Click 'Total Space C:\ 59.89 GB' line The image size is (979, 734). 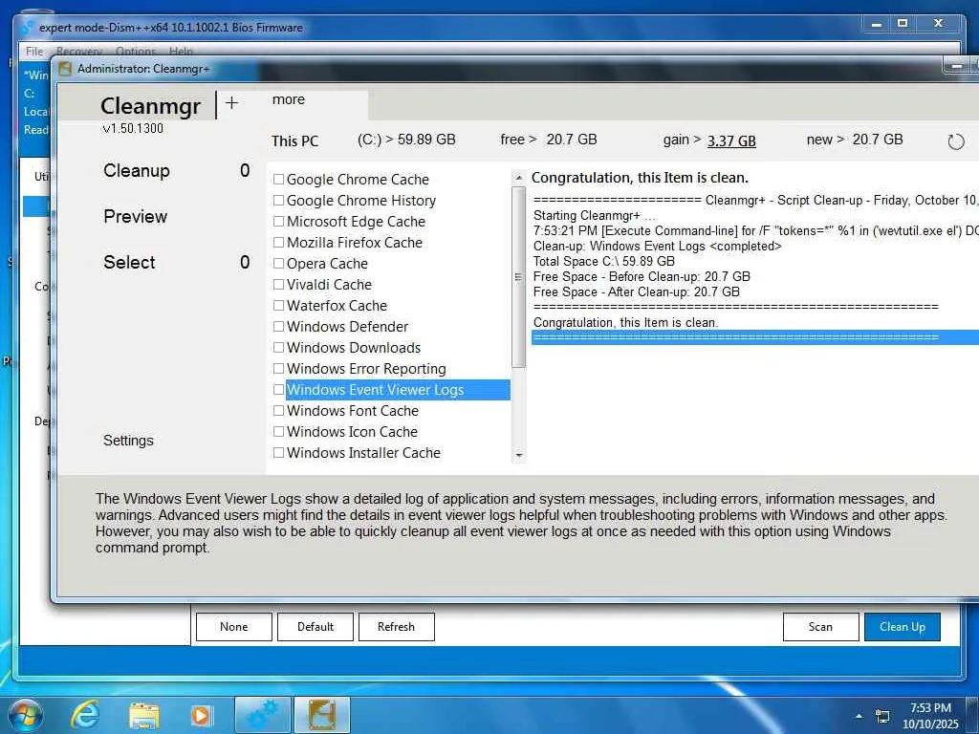[604, 262]
